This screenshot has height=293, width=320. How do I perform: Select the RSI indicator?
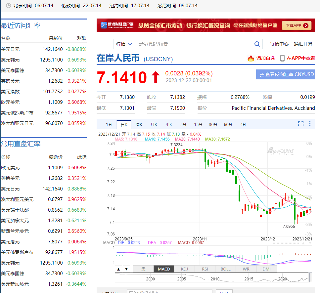tap(205, 269)
